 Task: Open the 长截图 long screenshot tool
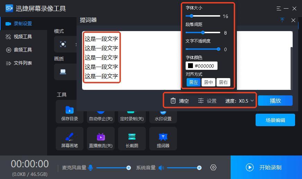[x=132, y=139]
